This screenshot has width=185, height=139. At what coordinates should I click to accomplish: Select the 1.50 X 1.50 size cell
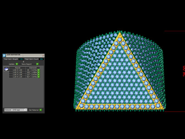[17, 70]
